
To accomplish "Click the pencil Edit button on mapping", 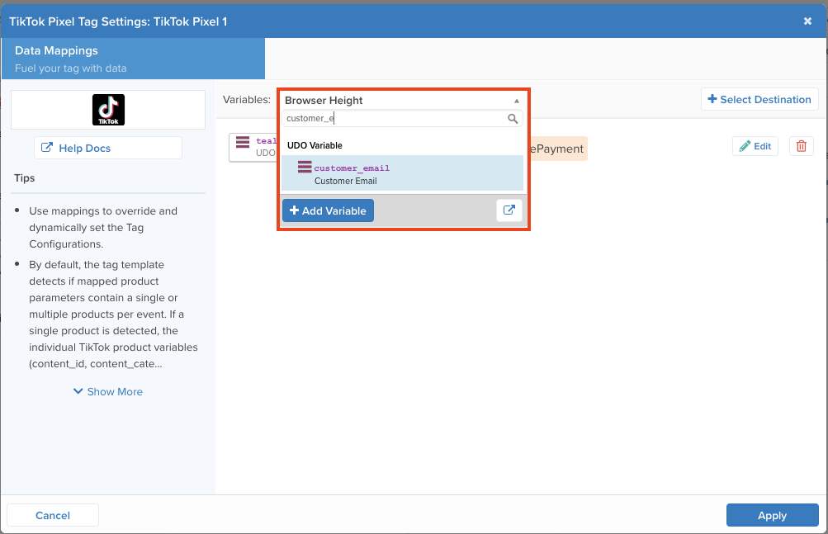I will 755,146.
